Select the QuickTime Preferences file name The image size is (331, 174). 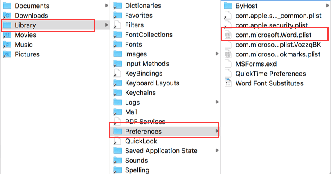pyautogui.click(x=270, y=74)
